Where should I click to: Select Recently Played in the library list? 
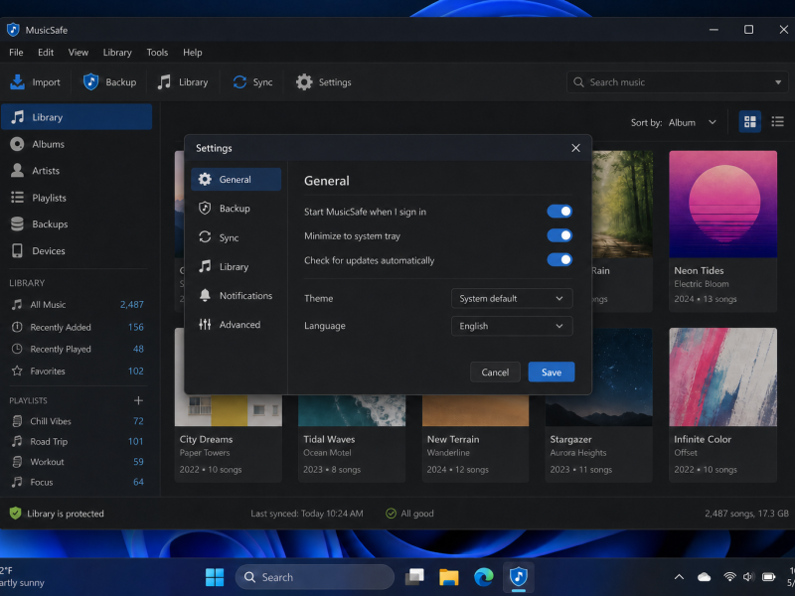click(78, 350)
